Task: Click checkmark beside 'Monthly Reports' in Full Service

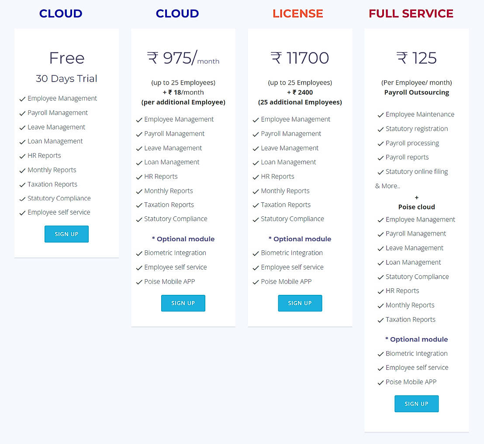Action: tap(380, 306)
